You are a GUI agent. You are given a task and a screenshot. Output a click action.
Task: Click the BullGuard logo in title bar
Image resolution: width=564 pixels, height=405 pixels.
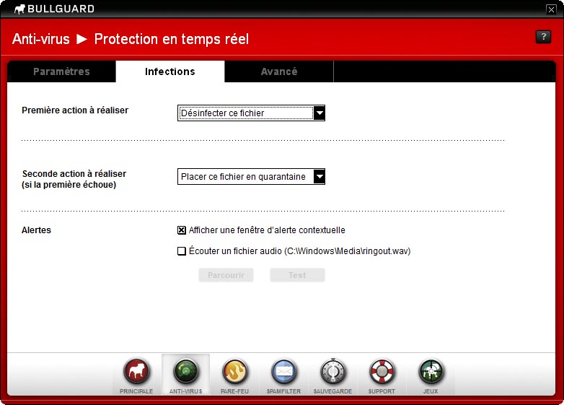pyautogui.click(x=54, y=9)
